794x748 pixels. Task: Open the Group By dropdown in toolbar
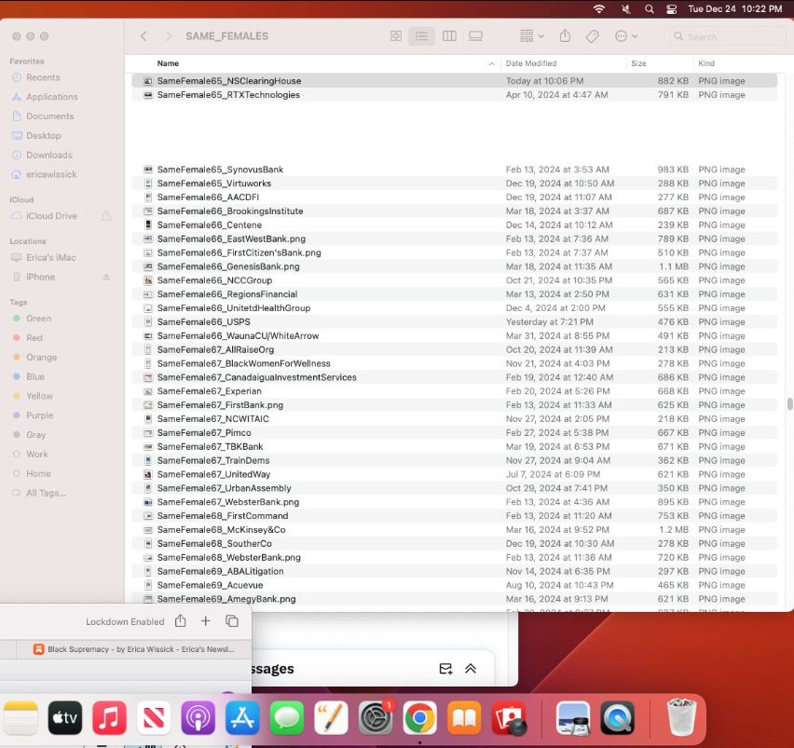pyautogui.click(x=532, y=36)
